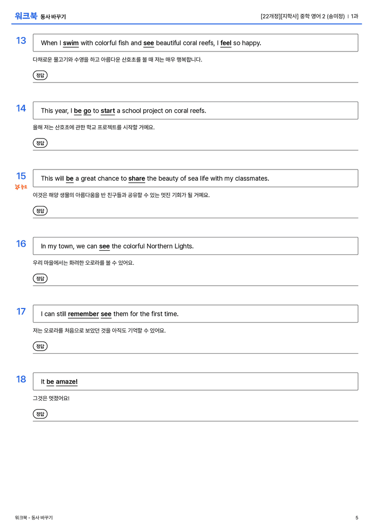Click the 정답 badge under question 14
Image resolution: width=373 pixels, height=528 pixels.
(40, 143)
